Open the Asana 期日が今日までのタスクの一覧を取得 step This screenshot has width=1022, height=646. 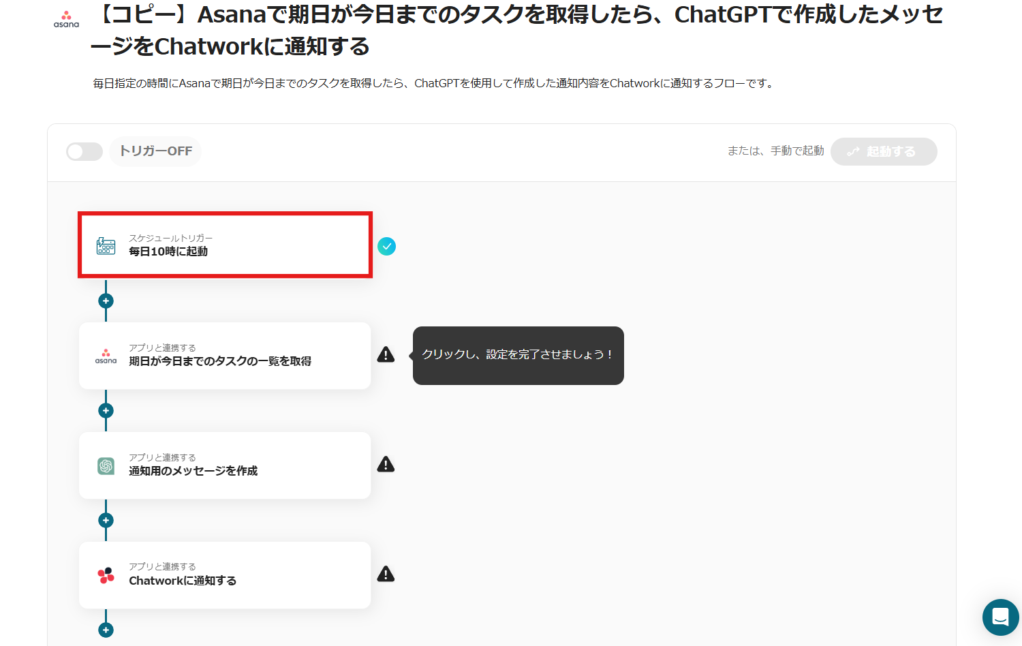225,356
